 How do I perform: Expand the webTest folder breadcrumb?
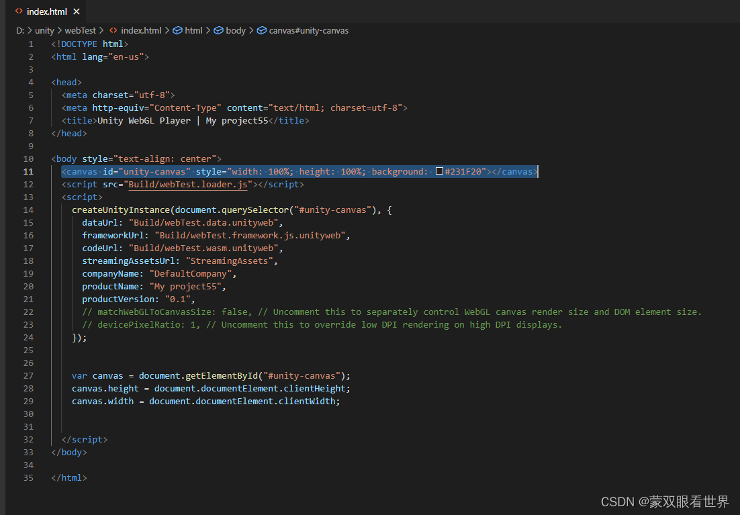click(x=80, y=30)
